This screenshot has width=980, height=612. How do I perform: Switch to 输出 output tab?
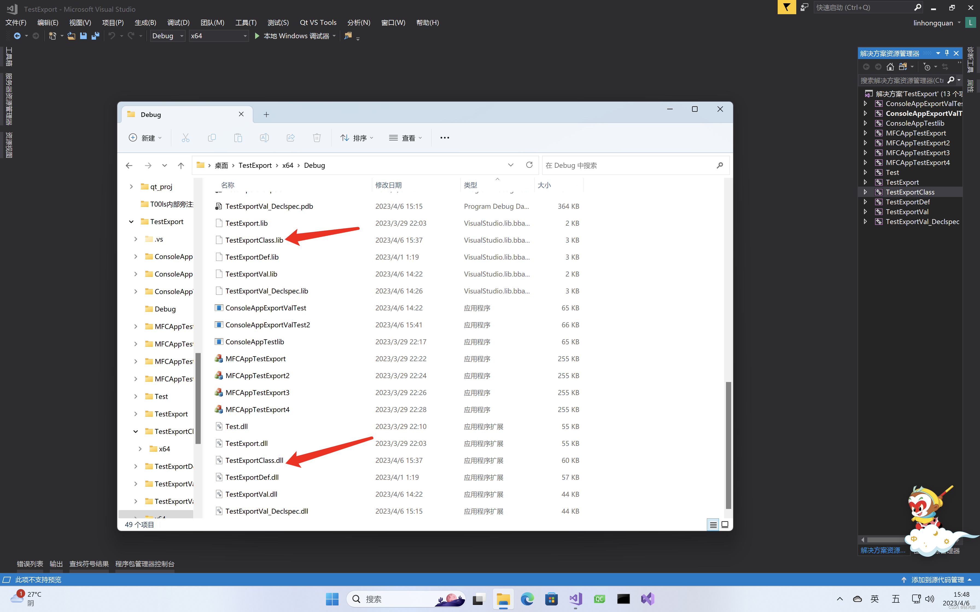pos(56,564)
